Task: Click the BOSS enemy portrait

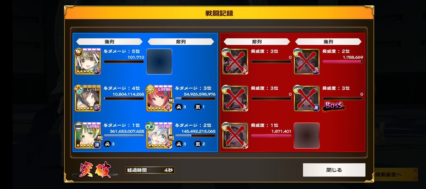Action: pyautogui.click(x=307, y=99)
